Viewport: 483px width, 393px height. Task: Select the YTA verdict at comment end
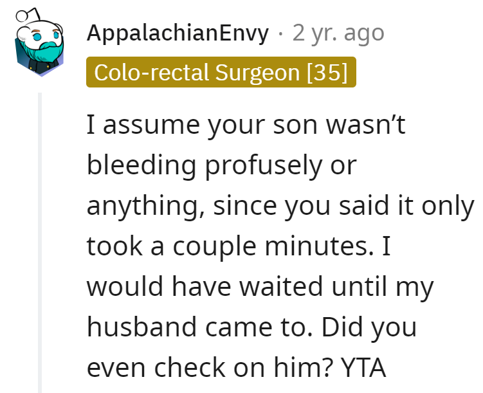363,367
